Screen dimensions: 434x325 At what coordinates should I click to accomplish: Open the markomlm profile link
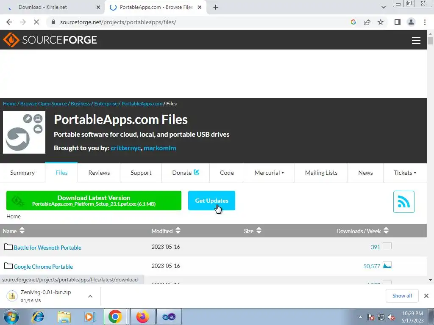[x=160, y=148]
